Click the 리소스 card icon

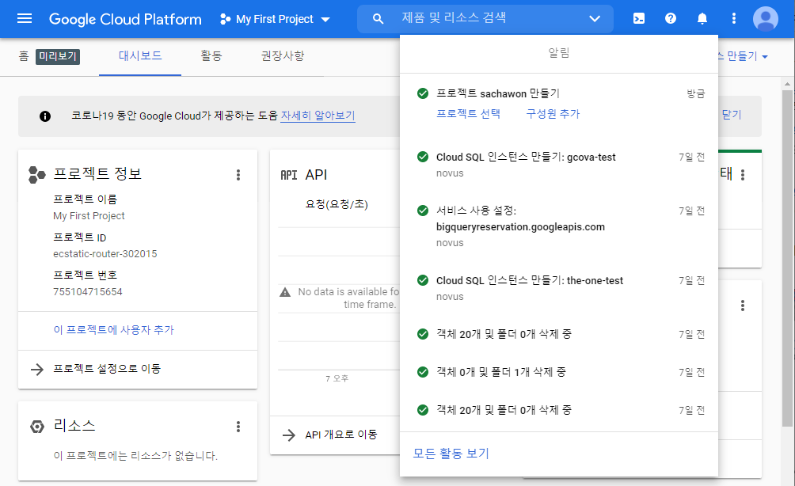(x=37, y=427)
